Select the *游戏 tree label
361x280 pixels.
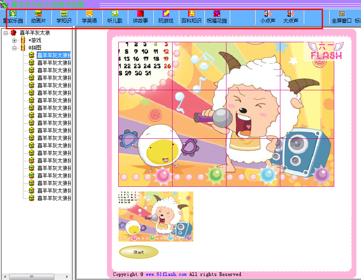pos(35,40)
